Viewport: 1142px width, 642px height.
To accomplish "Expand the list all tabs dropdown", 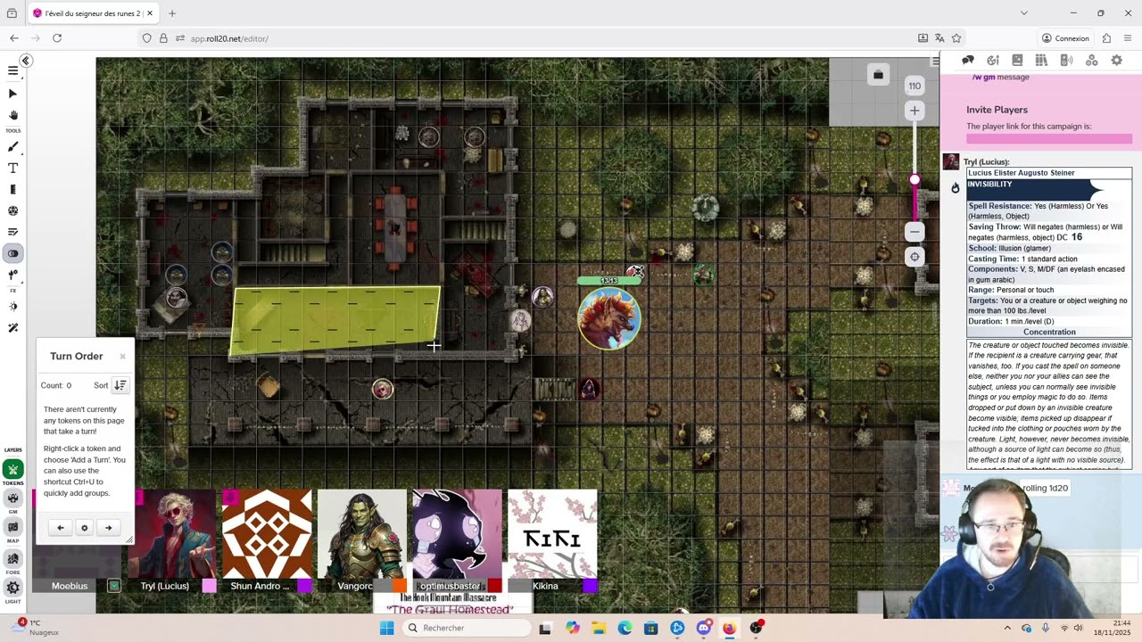I will point(1023,13).
